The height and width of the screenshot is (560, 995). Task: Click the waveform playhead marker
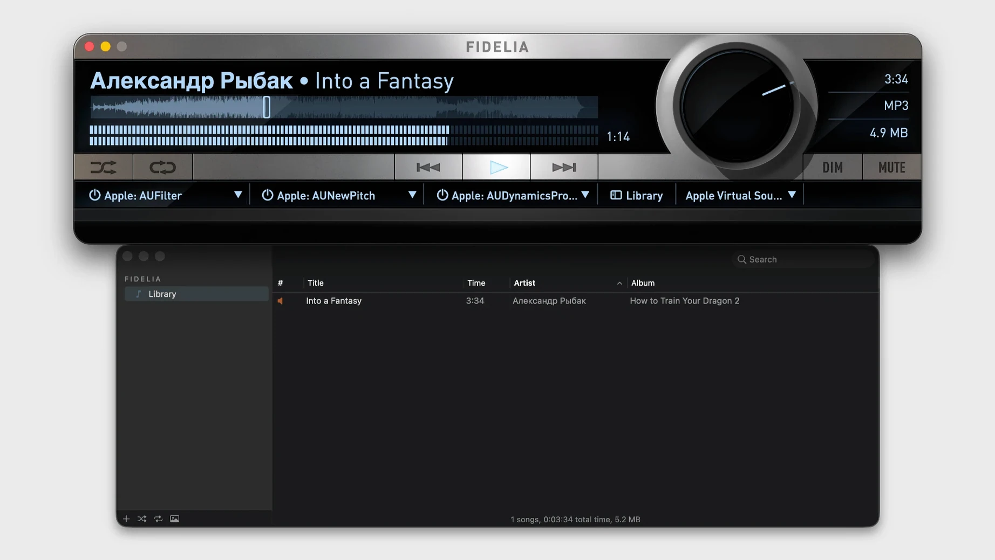[x=267, y=107]
